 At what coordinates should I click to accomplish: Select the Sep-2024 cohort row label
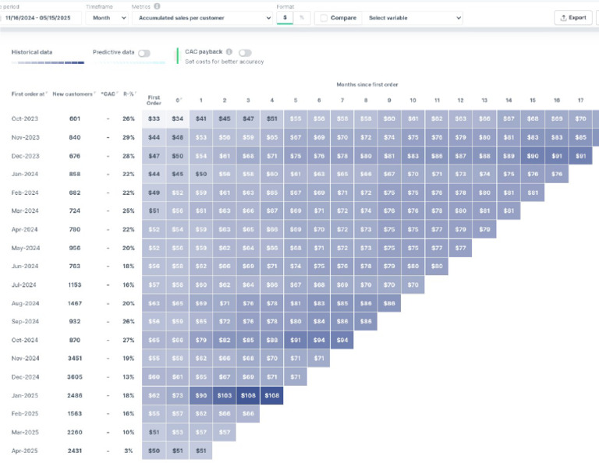(x=25, y=321)
